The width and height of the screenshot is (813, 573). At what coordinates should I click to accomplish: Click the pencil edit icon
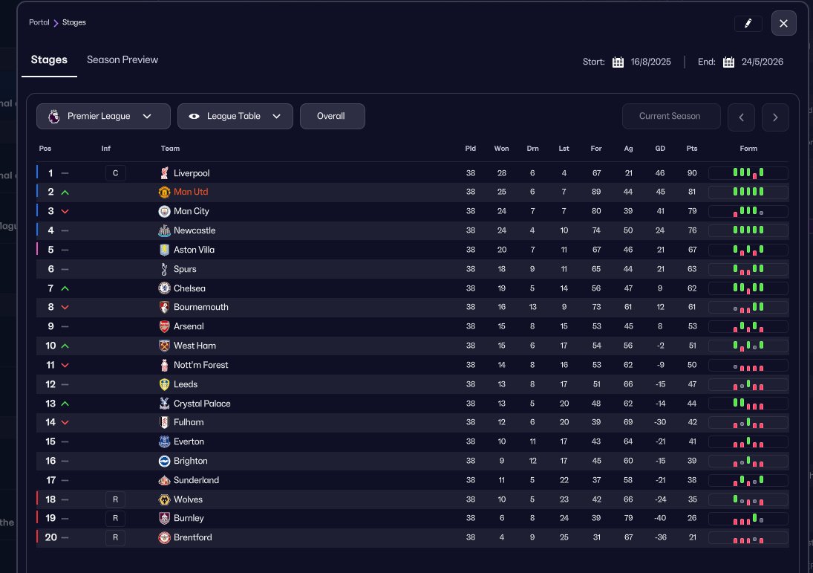[x=748, y=24]
